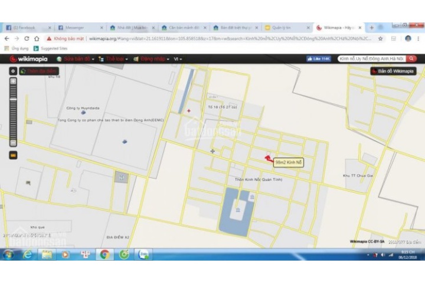Open the Windows Start menu
Screen dimensions: 425x283
point(8,255)
